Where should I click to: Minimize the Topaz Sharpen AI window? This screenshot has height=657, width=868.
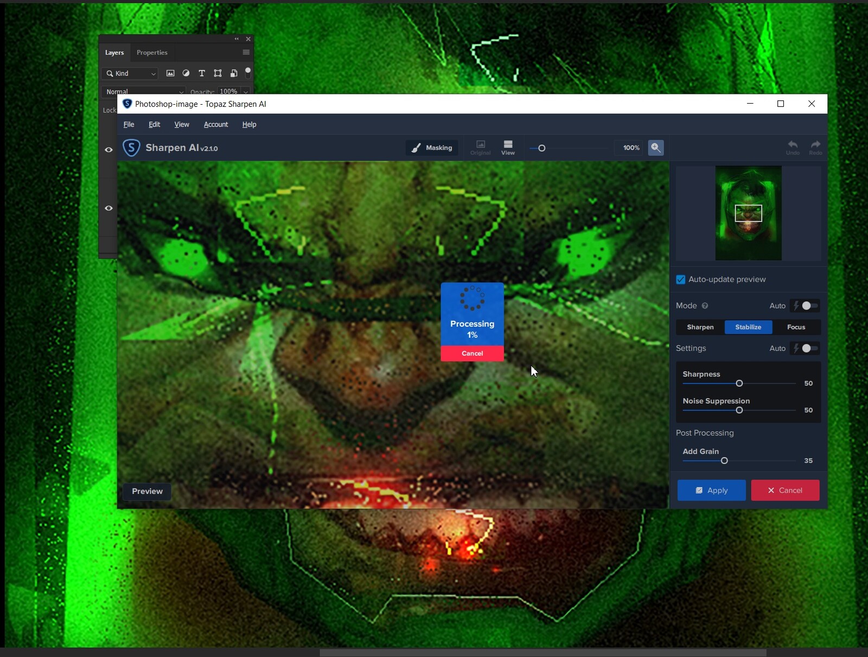coord(750,104)
